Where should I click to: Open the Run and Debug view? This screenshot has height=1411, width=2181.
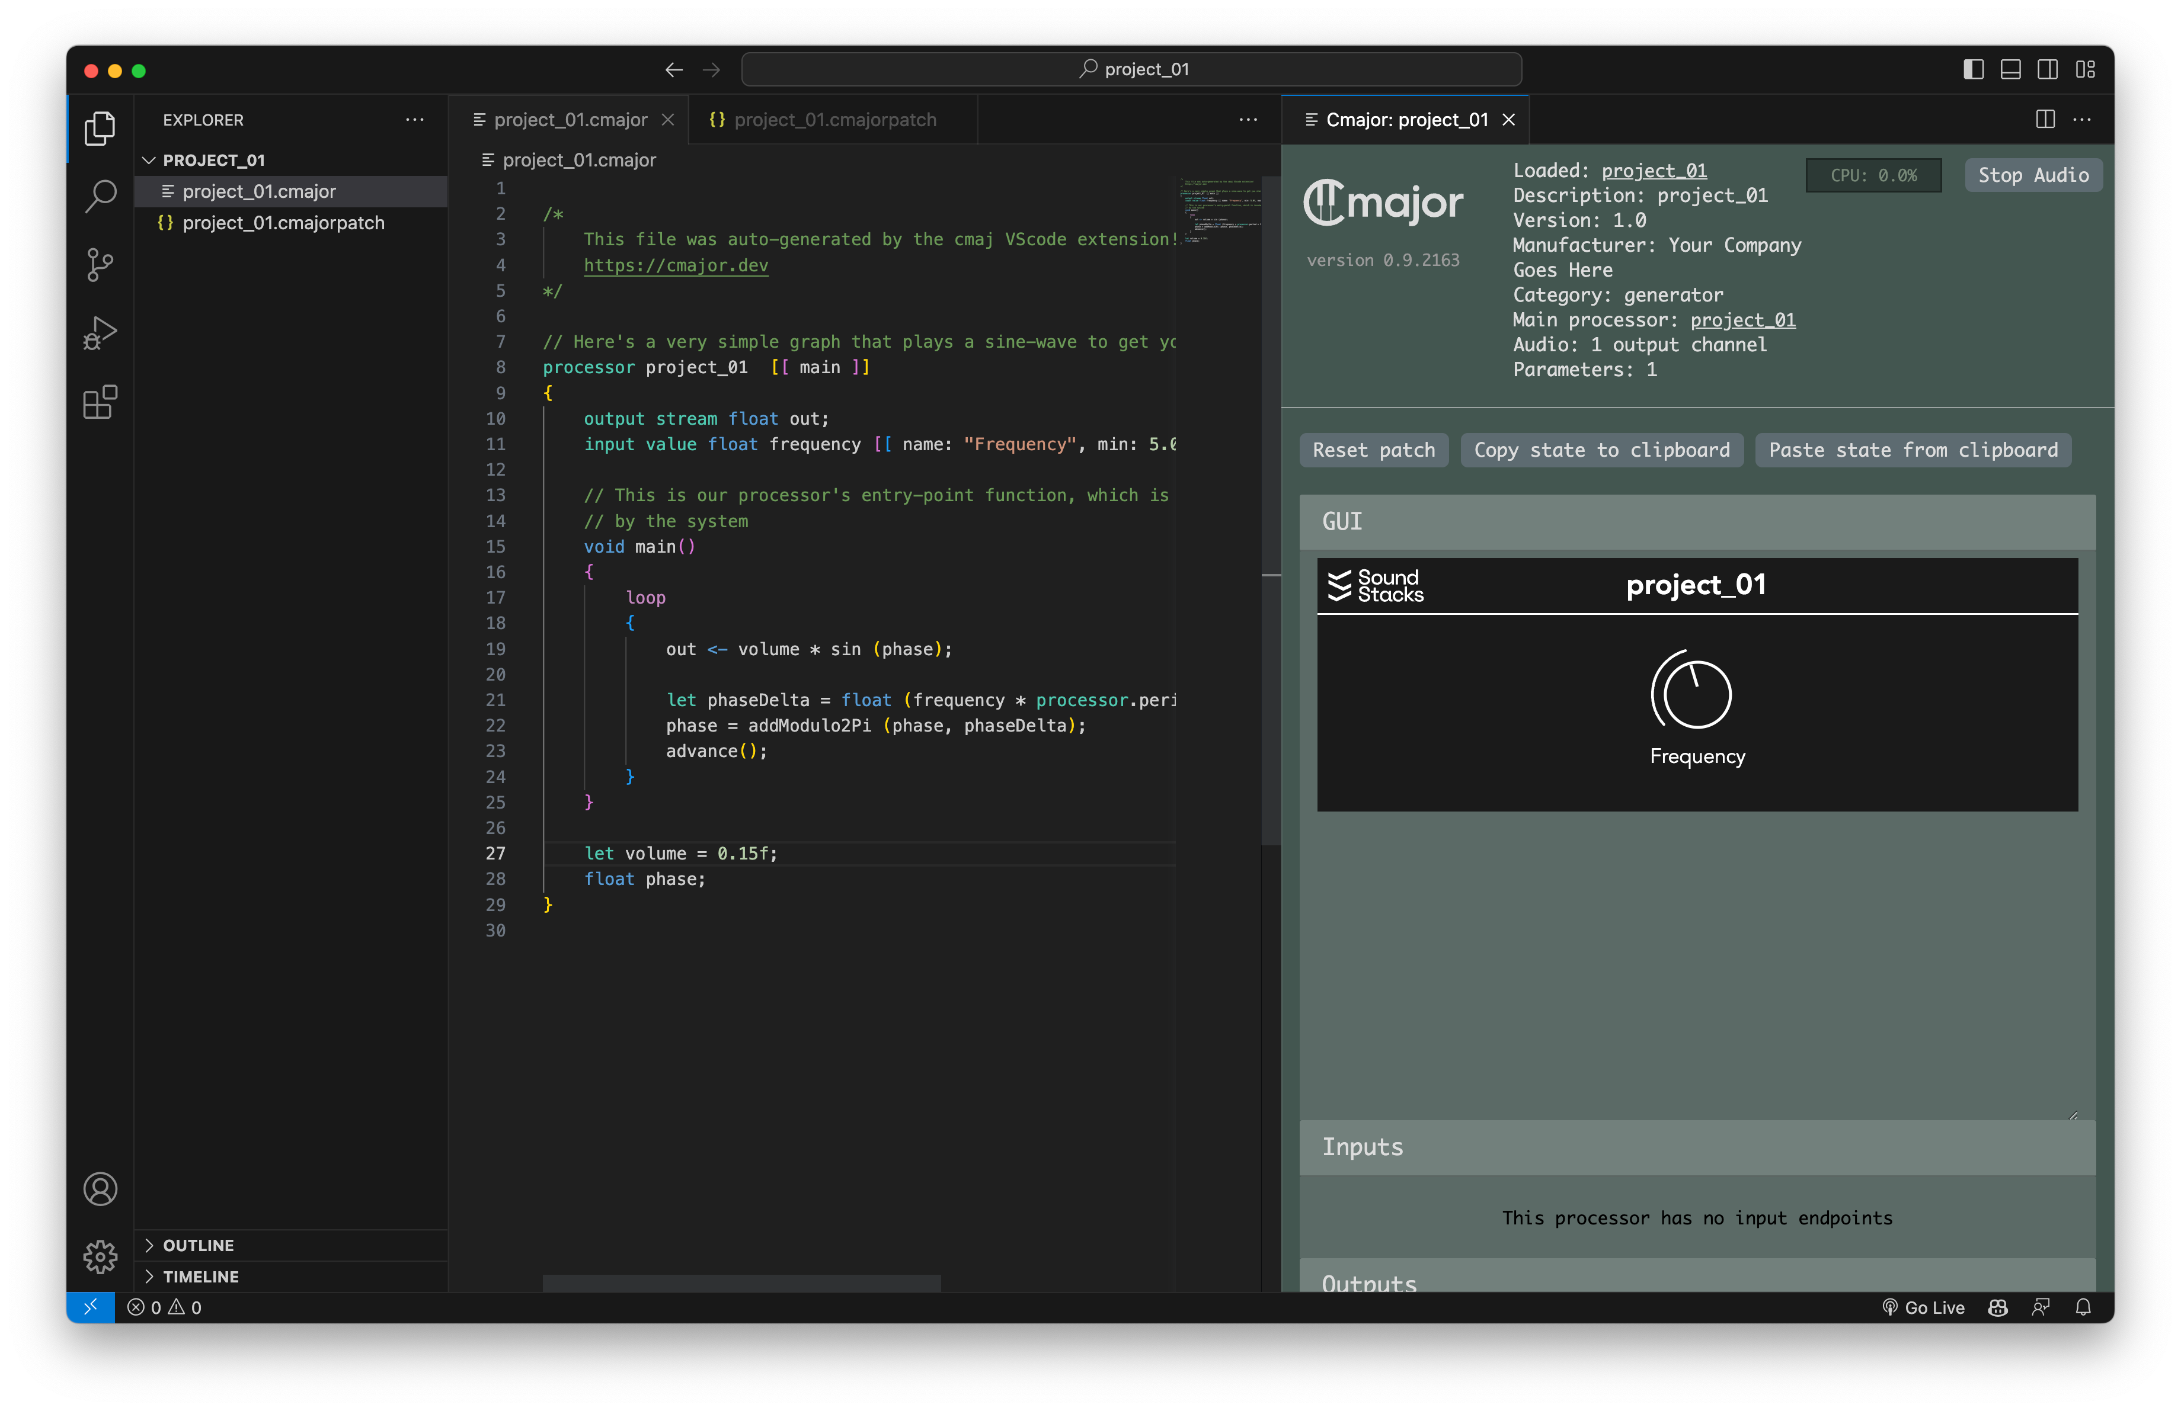point(99,333)
